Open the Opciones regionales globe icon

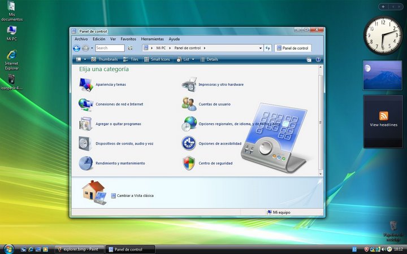tap(189, 124)
